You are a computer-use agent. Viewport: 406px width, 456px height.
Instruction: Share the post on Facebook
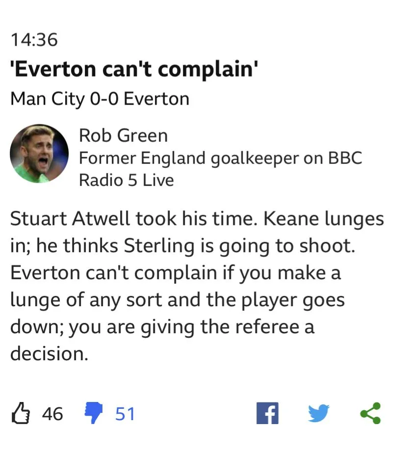pos(268,413)
